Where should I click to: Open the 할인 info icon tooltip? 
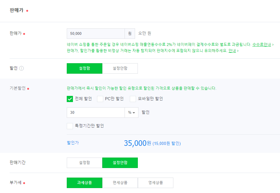point(21,68)
